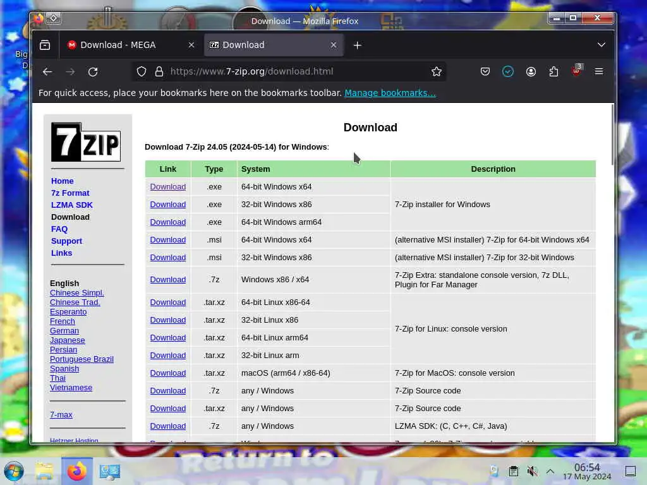This screenshot has height=485, width=647.
Task: Download tar.xz for 32-bit Linux arm
Action: click(168, 356)
